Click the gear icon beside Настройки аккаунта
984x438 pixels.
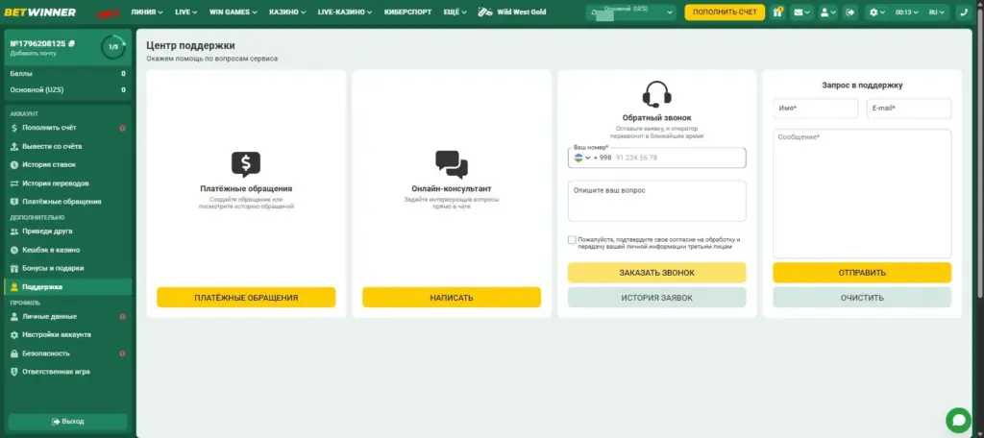[x=14, y=334]
